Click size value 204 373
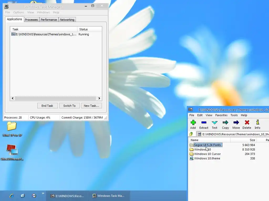The width and height of the screenshot is (269, 201). click(x=250, y=154)
